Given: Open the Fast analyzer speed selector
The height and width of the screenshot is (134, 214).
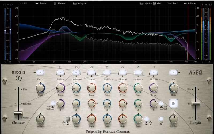Looking at the screenshot, I should pos(172,3).
